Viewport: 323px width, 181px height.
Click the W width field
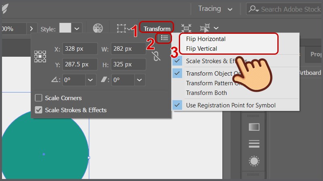click(x=128, y=49)
